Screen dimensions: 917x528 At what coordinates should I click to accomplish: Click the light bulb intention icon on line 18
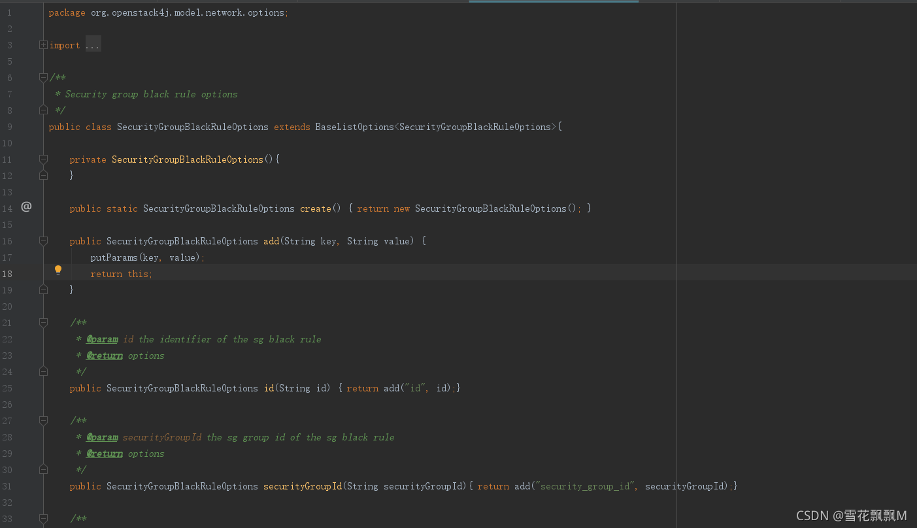point(58,271)
